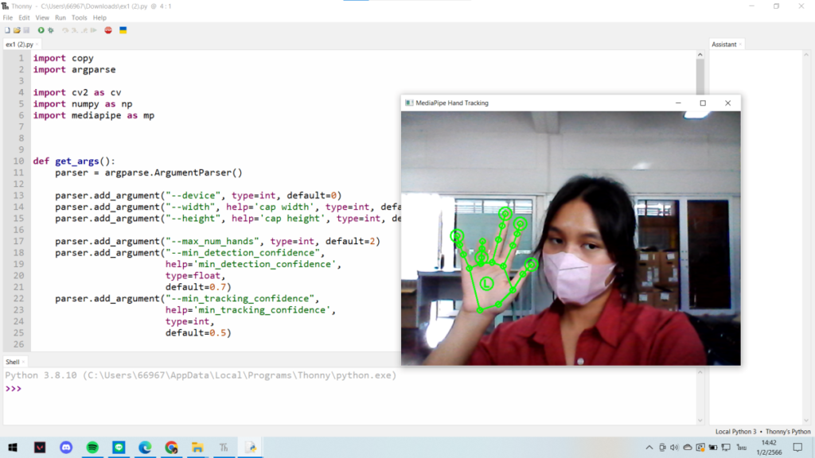The image size is (815, 458).
Task: Open Discord from the taskbar
Action: (66, 447)
